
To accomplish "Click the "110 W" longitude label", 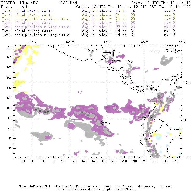I will [32, 42].
